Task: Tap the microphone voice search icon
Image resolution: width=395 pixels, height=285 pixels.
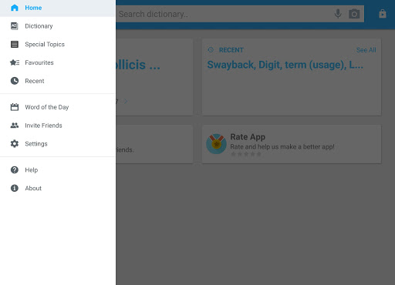Action: coord(338,14)
